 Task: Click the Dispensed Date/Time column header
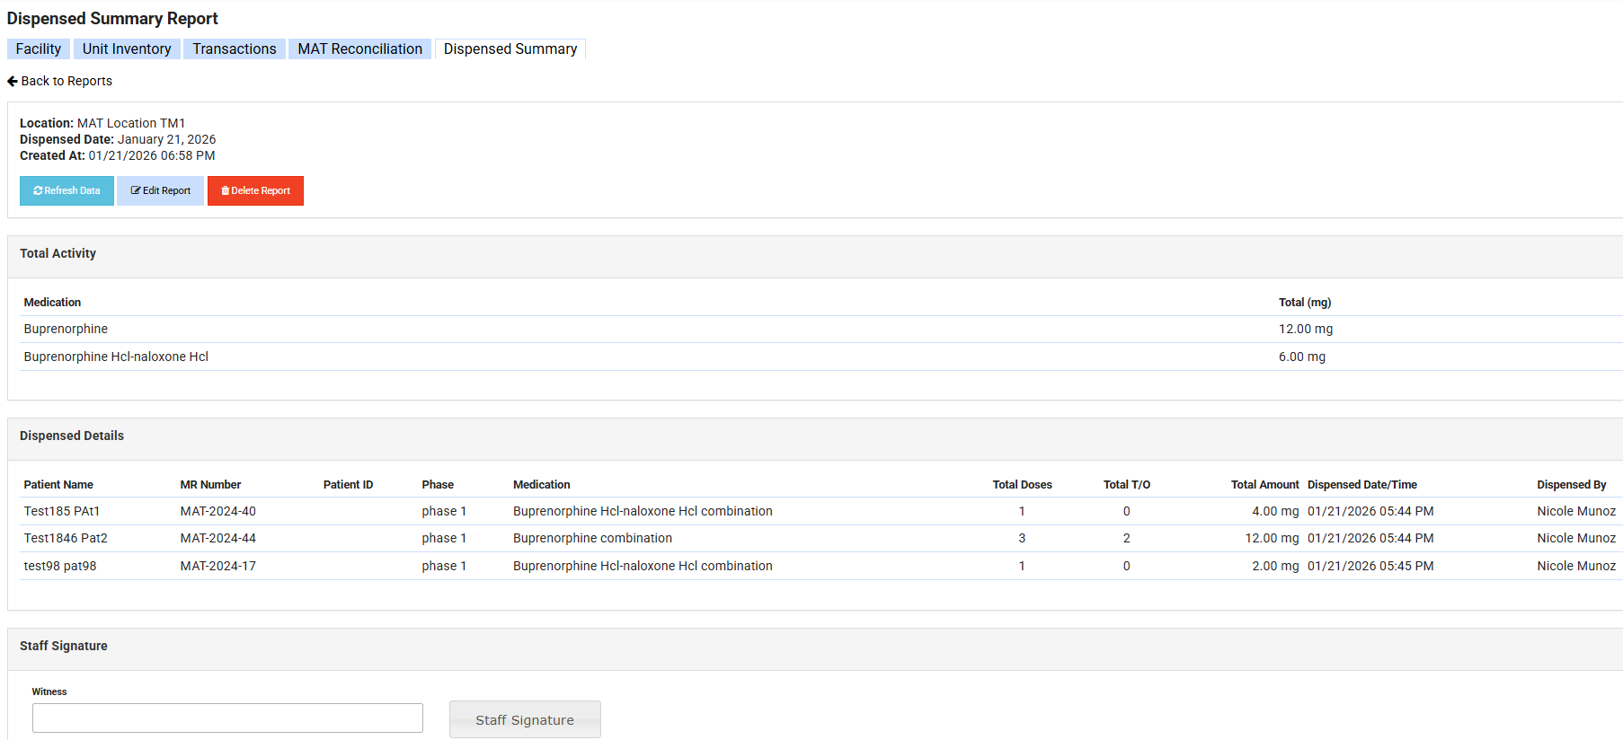1361,484
